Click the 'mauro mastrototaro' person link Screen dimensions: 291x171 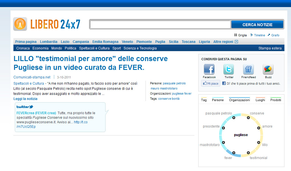tap(164, 88)
